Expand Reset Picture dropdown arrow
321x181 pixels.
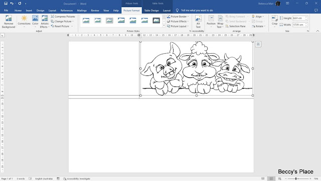click(72, 26)
